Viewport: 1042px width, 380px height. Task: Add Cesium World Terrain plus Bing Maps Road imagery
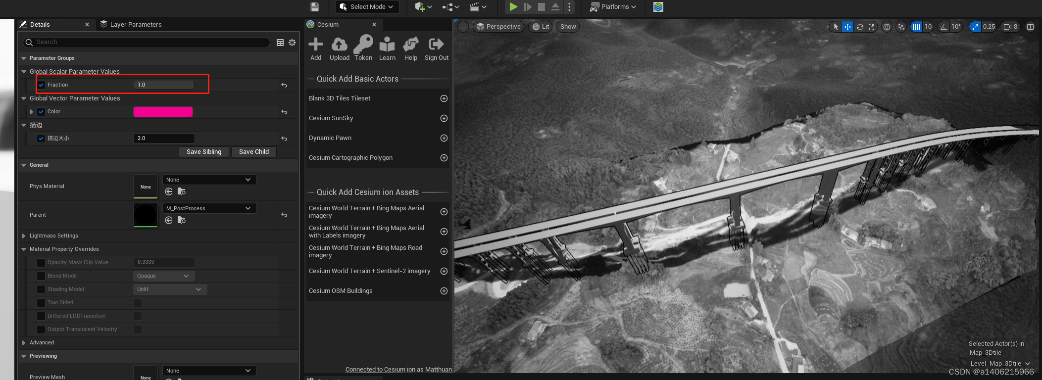click(x=444, y=251)
